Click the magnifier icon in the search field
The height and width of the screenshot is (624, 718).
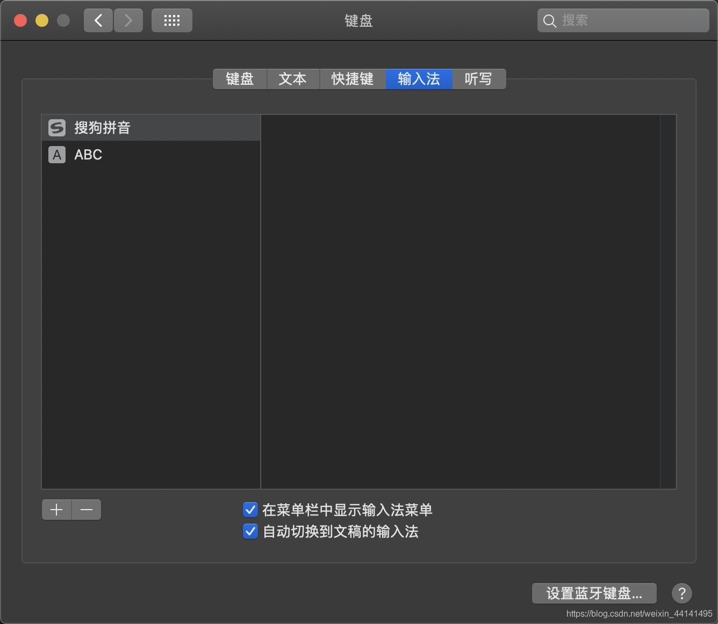(x=549, y=21)
